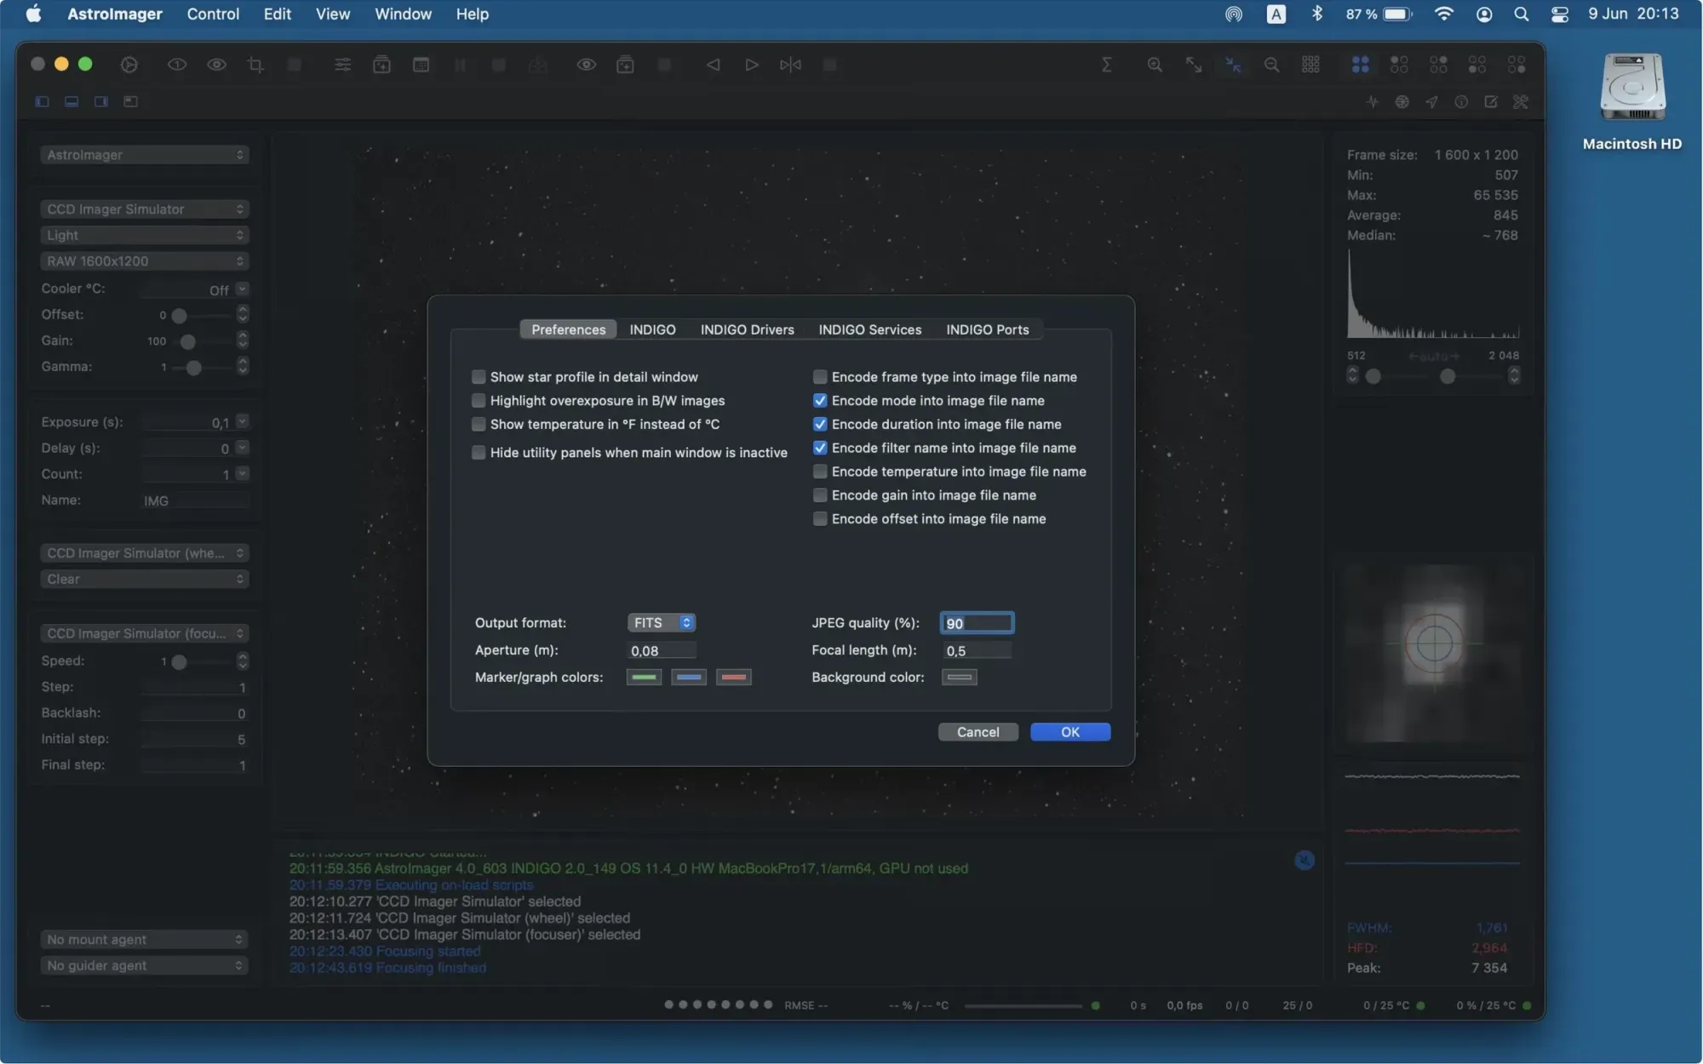1703x1064 pixels.
Task: Click the zoom in magnifier icon
Action: pos(1154,65)
